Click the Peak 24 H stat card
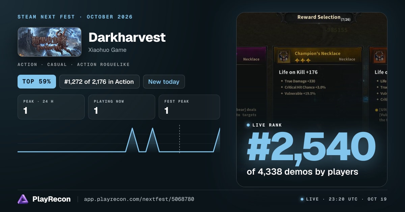Image resolution: width=405 pixels, height=212 pixels. [x=51, y=107]
